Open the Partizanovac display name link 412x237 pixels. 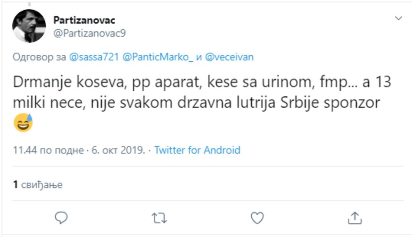coord(84,20)
